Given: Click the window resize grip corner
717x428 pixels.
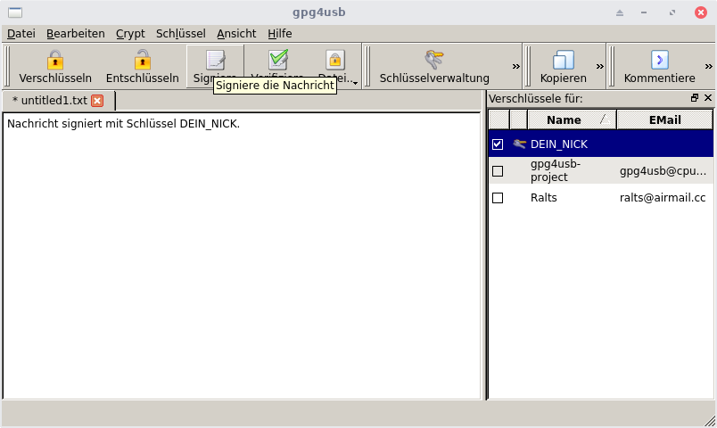Looking at the screenshot, I should pyautogui.click(x=710, y=421).
